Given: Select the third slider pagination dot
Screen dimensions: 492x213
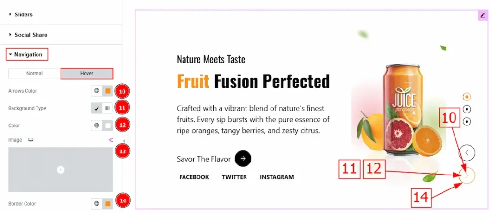Looking at the screenshot, I should point(467,121).
